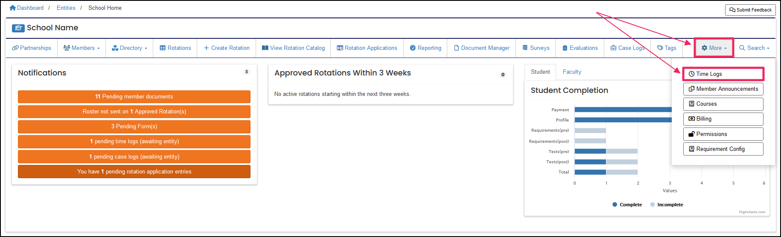Click the Document Manager file icon
Image resolution: width=781 pixels, height=237 pixels.
tap(457, 48)
